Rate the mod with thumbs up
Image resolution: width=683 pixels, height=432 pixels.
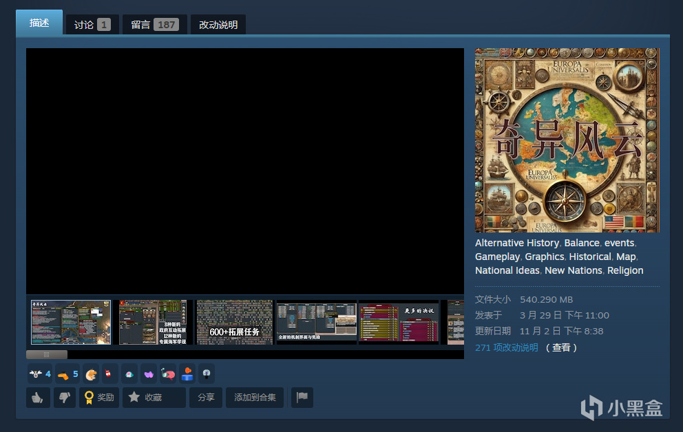[38, 397]
